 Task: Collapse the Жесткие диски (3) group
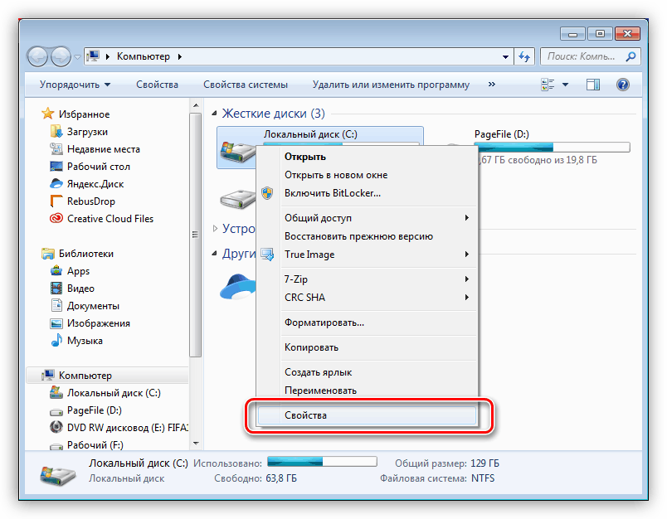pos(214,114)
